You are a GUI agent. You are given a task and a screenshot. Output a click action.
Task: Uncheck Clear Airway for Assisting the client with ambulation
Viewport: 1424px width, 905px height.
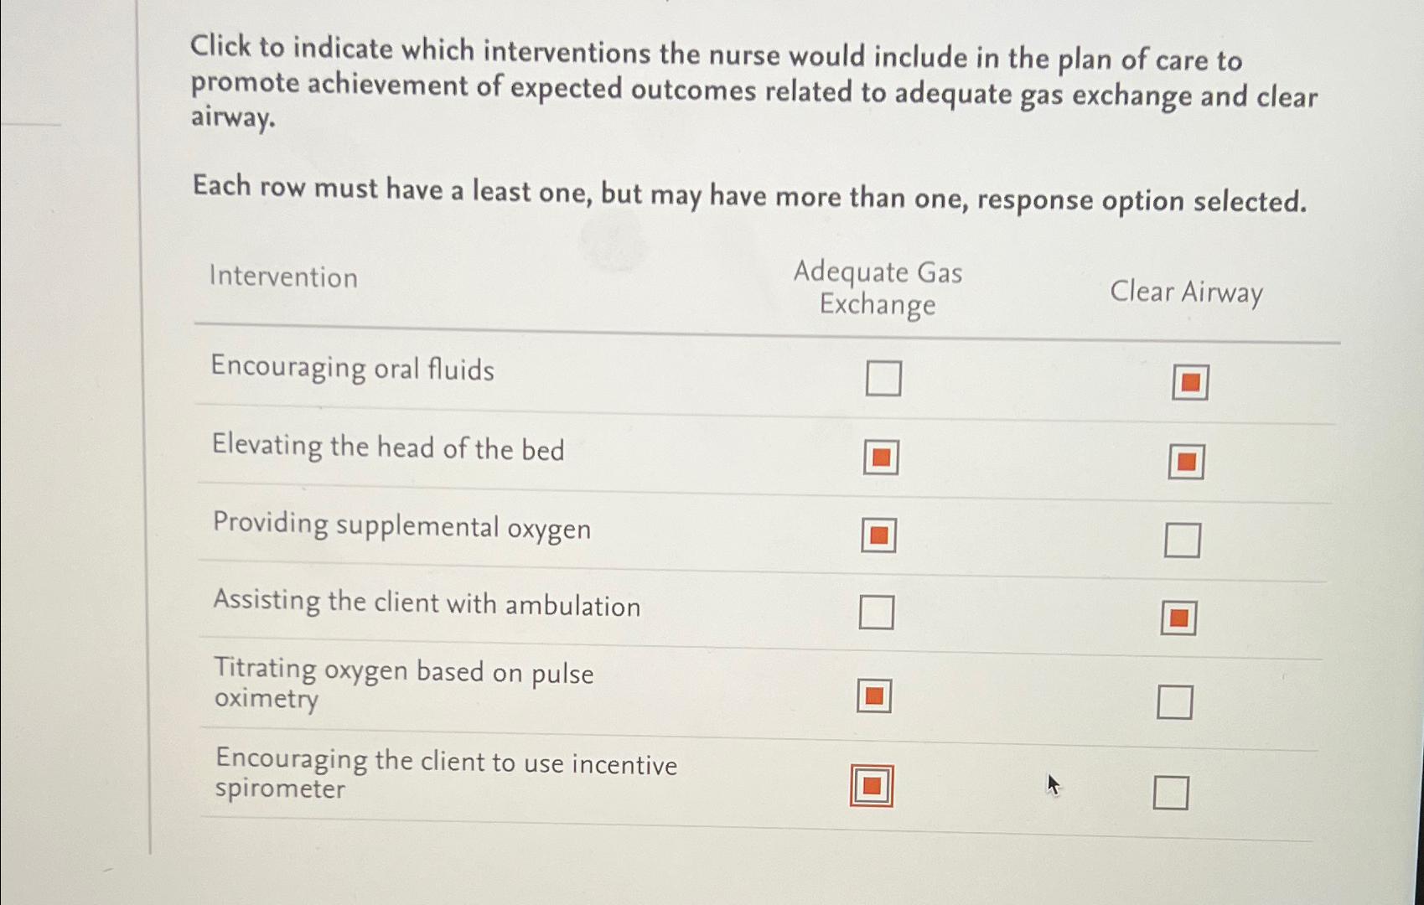click(1180, 617)
